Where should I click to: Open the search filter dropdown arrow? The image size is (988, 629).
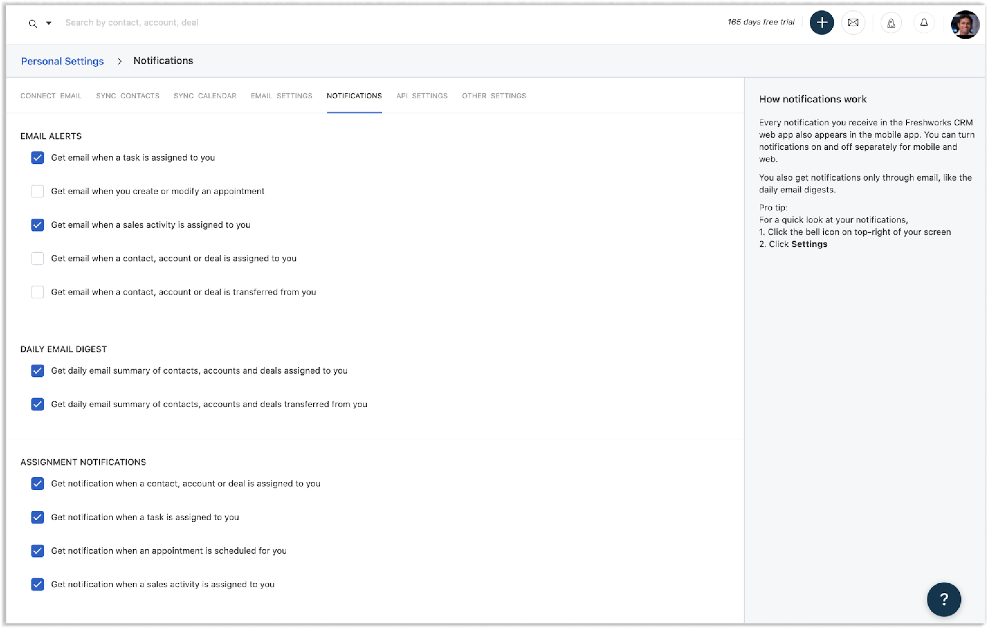pyautogui.click(x=49, y=23)
